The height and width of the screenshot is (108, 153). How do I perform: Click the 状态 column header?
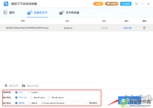pos(104,21)
